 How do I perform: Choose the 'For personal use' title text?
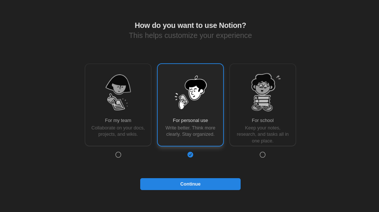(190, 121)
